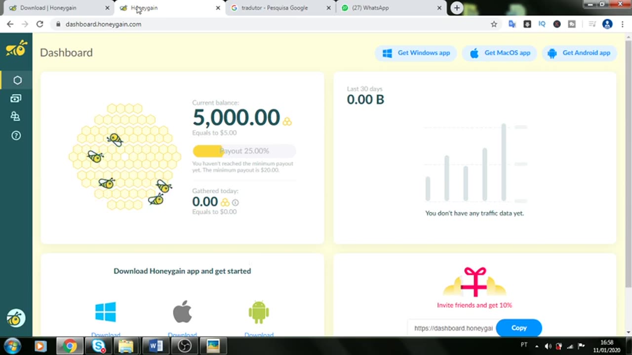The height and width of the screenshot is (355, 632).
Task: Open the picture viewer taskbar icon
Action: tap(213, 346)
